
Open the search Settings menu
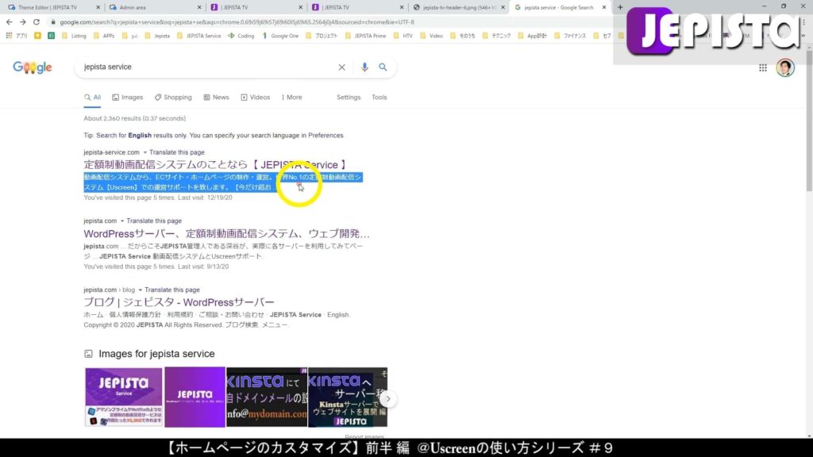click(349, 98)
